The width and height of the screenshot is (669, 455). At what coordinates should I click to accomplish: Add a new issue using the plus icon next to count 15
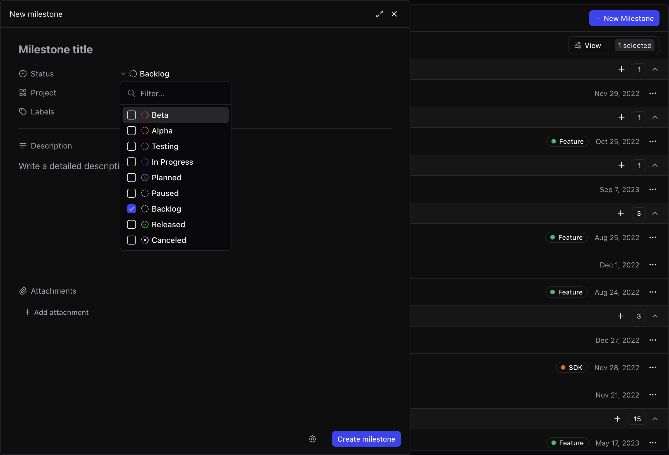click(x=617, y=419)
